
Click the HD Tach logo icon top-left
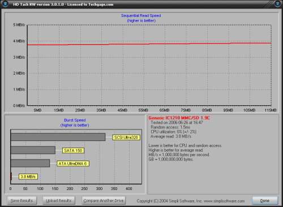[5, 4]
